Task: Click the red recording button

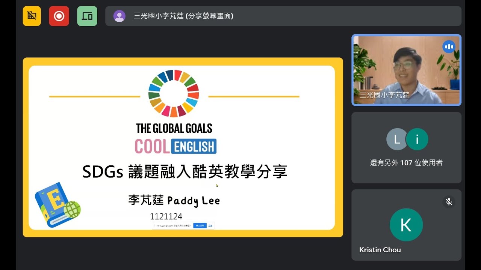Action: (59, 16)
